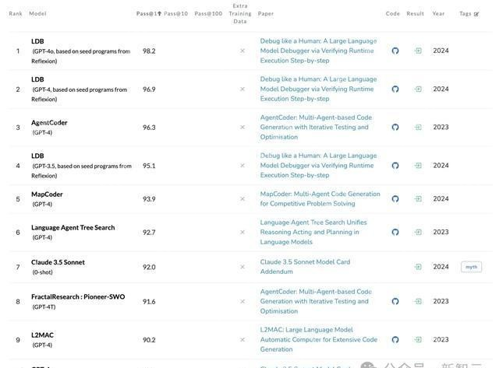The image size is (499, 368).
Task: Open GitHub code icon for MapCoder
Action: tap(395, 199)
